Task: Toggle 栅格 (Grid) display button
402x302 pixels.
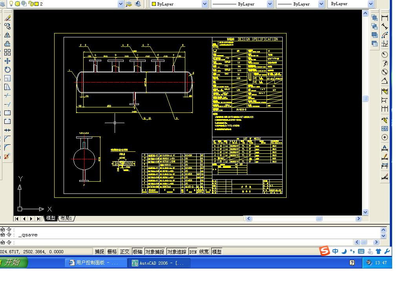Action: click(x=112, y=252)
